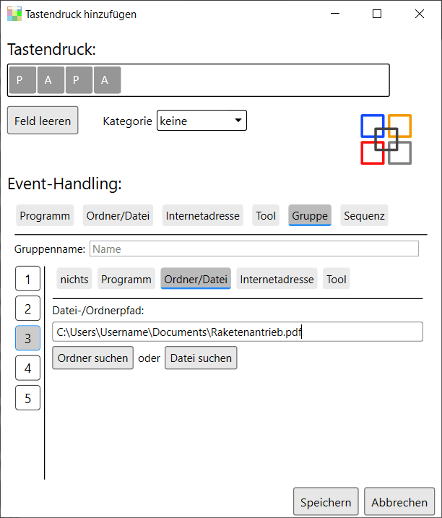The height and width of the screenshot is (518, 442).
Task: Click the Datei suchen button
Action: point(201,358)
